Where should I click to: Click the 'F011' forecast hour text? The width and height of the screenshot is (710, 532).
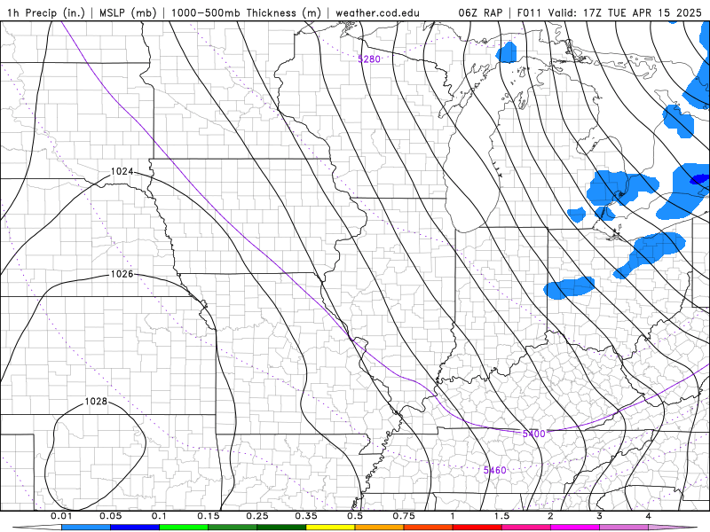[x=529, y=12]
